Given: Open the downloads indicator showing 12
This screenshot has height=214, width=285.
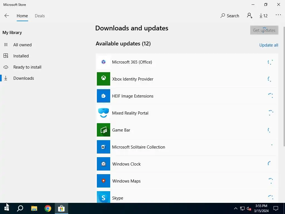Looking at the screenshot, I should click(x=263, y=16).
